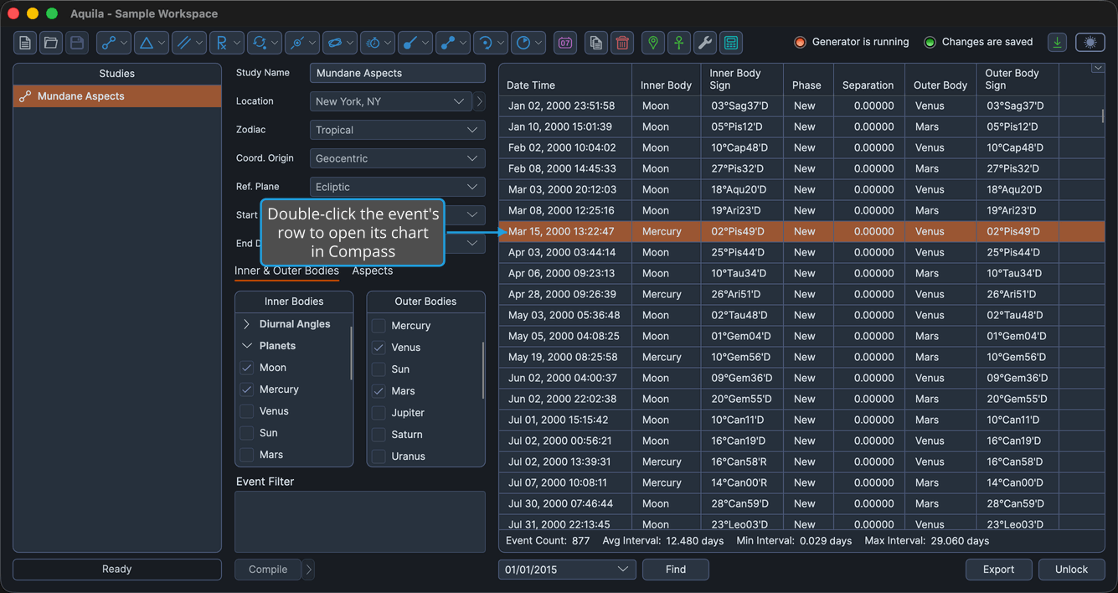Expand the Diurnal Angles group

(x=247, y=324)
